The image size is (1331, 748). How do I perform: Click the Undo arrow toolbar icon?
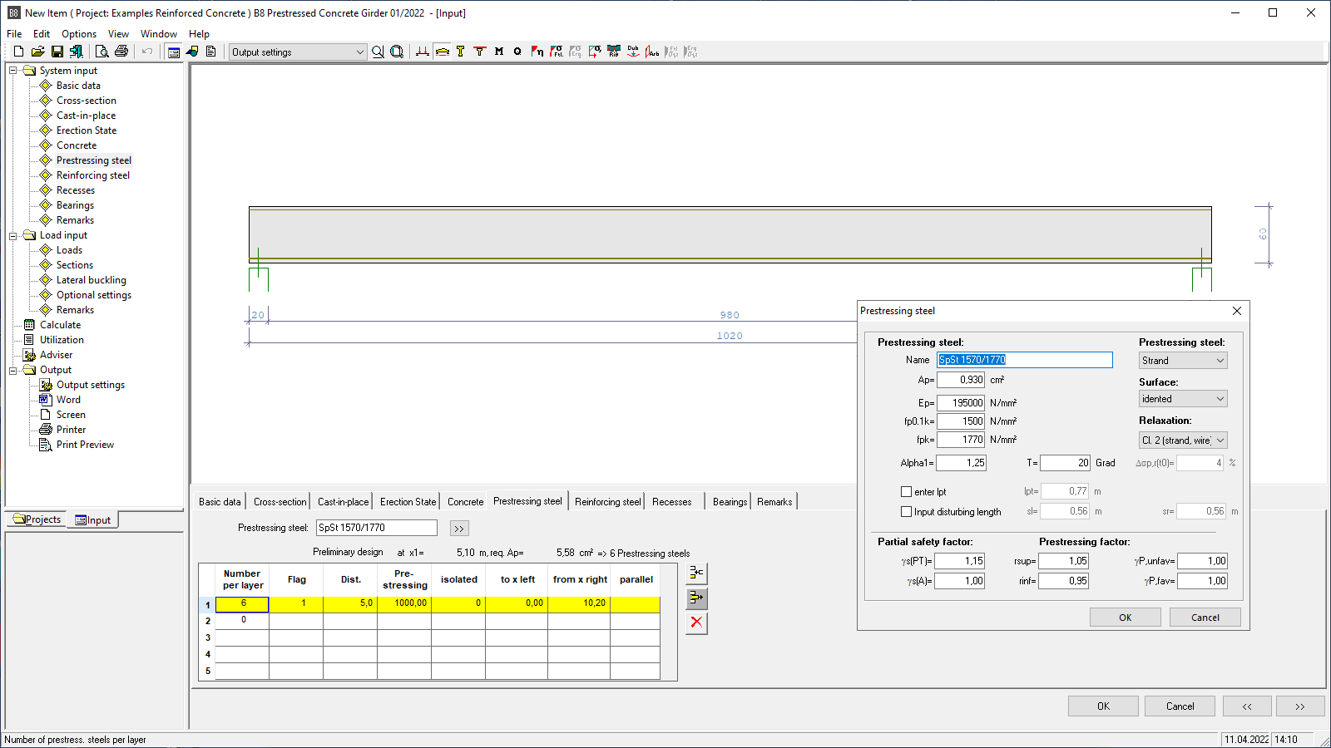click(x=147, y=52)
